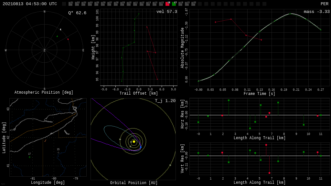Image resolution: width=331 pixels, height=186 pixels.
Task: Click the E compass label on polar plot
Action: coord(83,50)
